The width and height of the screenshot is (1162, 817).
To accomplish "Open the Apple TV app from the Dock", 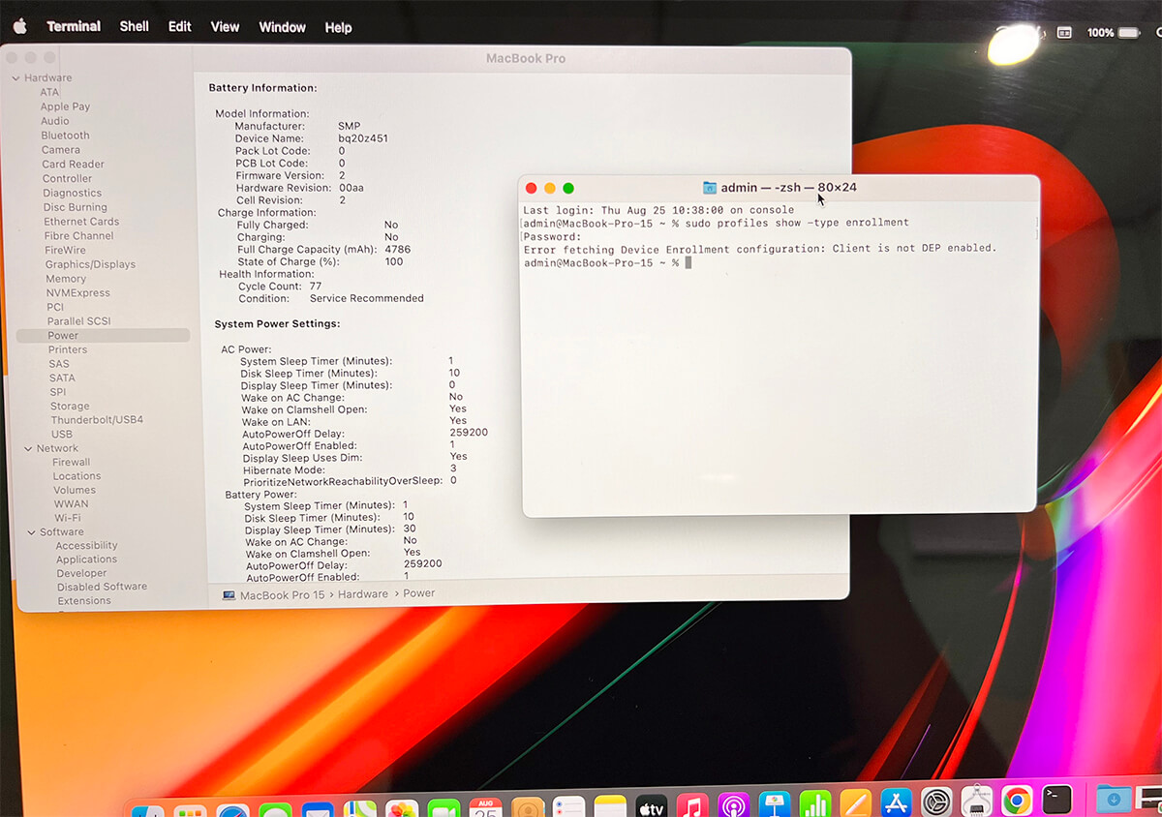I will point(651,804).
